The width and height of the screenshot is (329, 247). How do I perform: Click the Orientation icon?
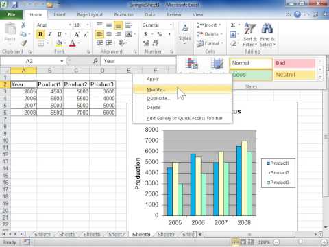[x=122, y=43]
